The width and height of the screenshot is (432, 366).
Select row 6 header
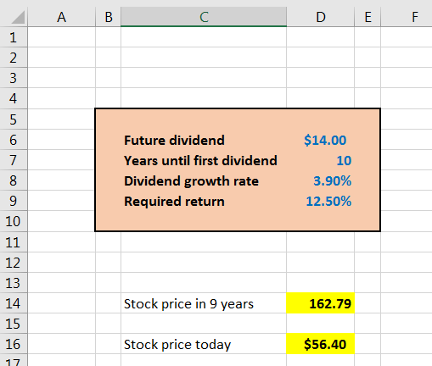coord(14,140)
